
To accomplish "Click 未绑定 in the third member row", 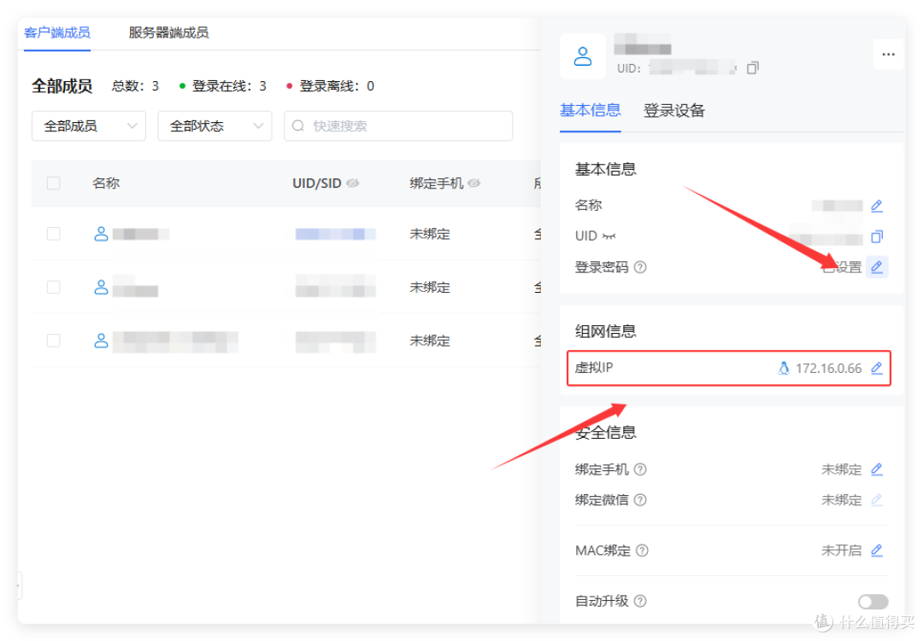I will pyautogui.click(x=430, y=341).
